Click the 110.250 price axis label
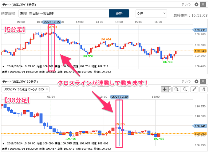This screenshot has width=209, height=153. pos(200,106)
